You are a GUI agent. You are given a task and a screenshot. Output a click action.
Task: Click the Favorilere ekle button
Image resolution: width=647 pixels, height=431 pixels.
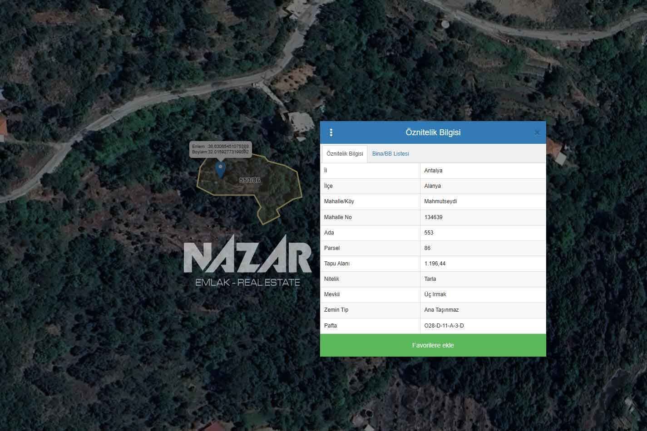pos(433,345)
